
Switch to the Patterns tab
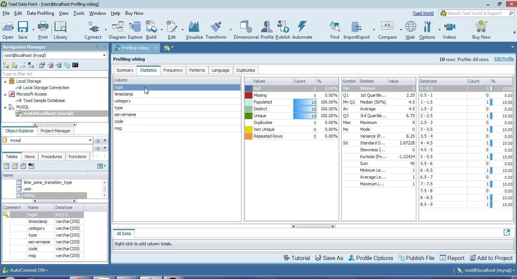pyautogui.click(x=197, y=70)
